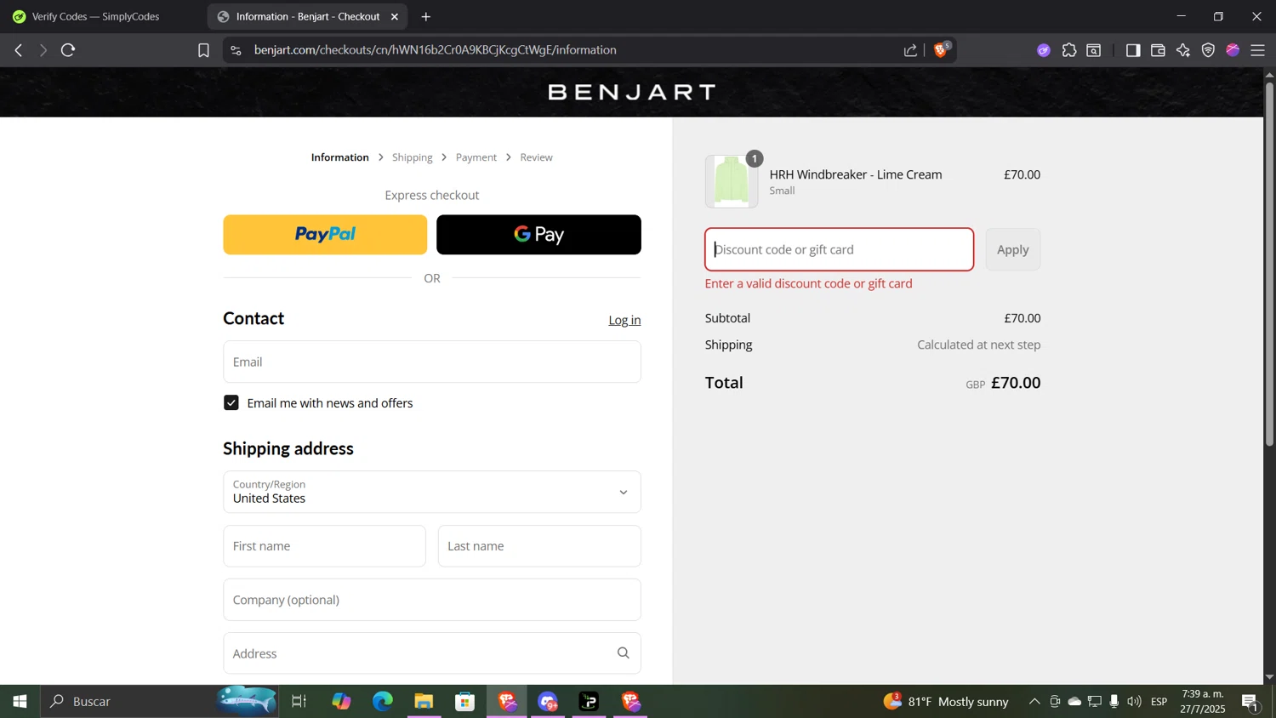Open a new browser tab
The width and height of the screenshot is (1276, 718).
426,16
